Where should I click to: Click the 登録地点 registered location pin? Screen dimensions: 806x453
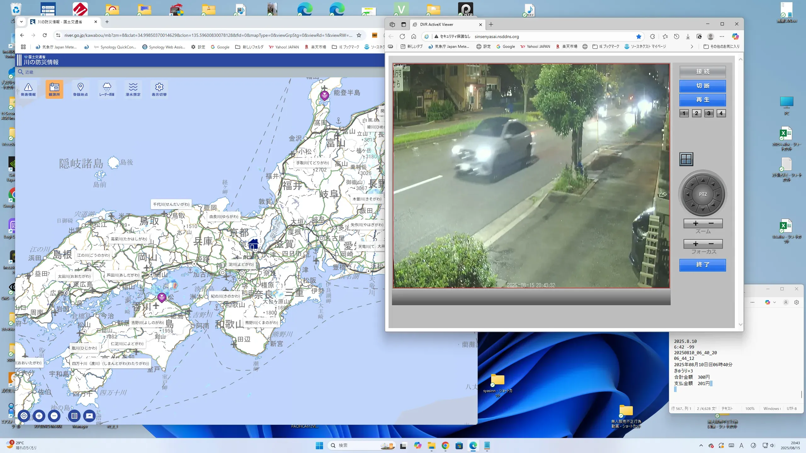pyautogui.click(x=80, y=89)
